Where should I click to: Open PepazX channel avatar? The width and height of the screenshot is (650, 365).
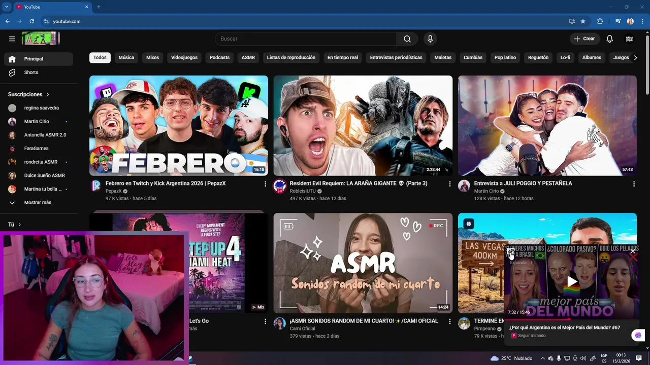[95, 186]
